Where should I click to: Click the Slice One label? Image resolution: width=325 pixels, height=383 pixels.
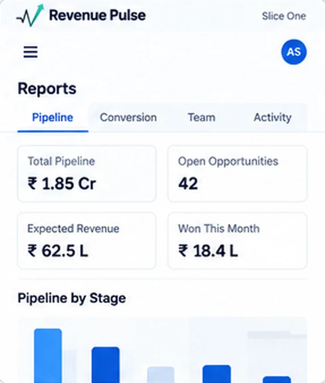(284, 16)
